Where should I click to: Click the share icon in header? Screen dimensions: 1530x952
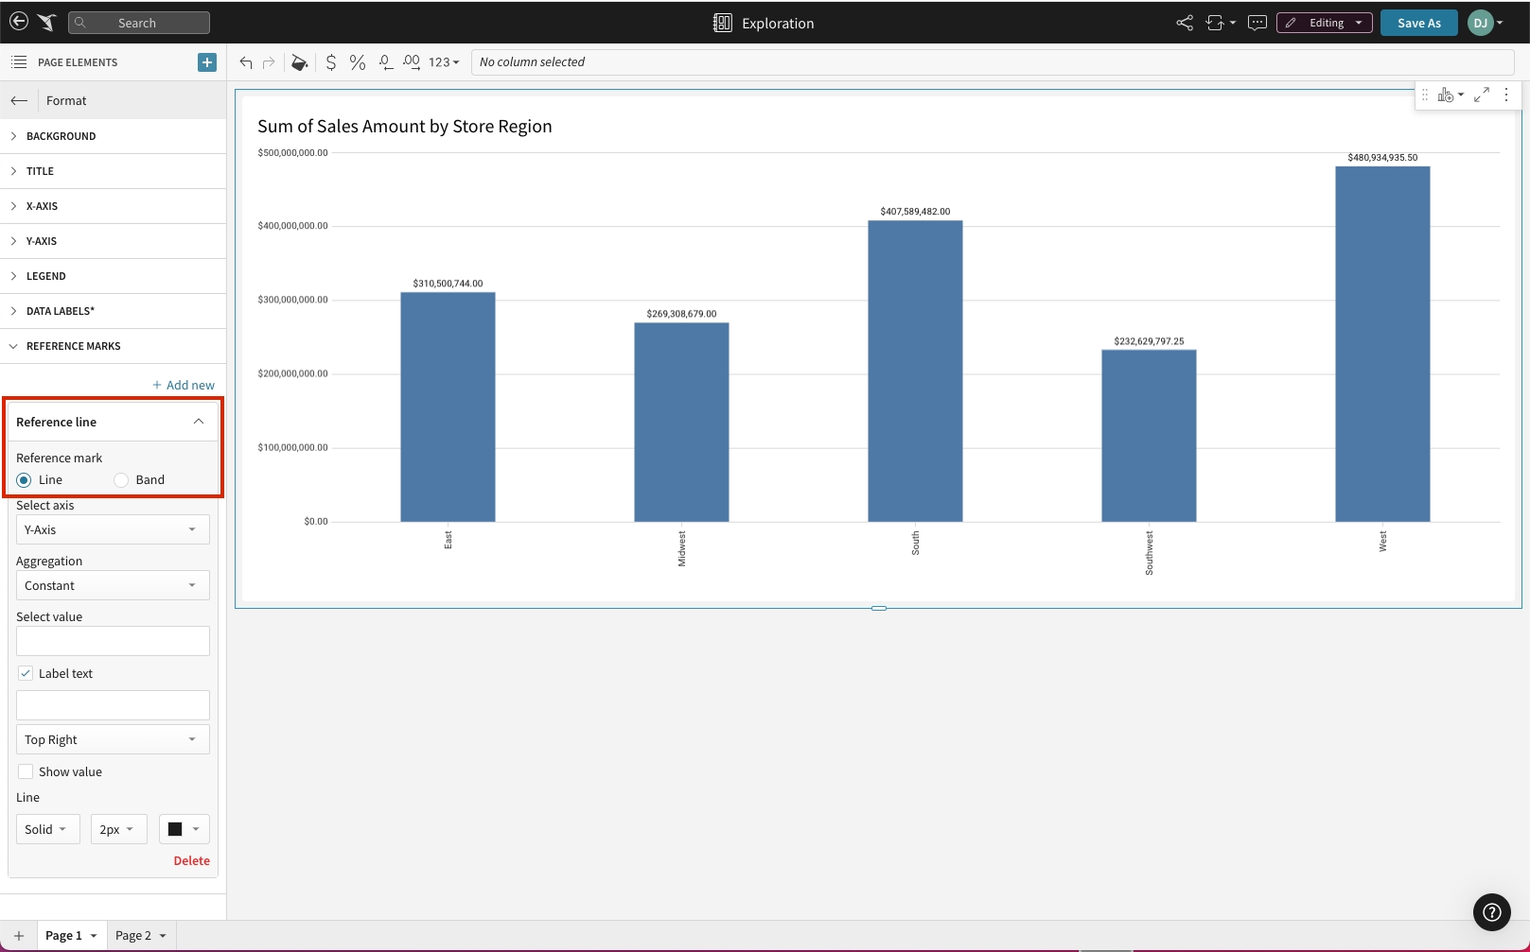pos(1184,23)
